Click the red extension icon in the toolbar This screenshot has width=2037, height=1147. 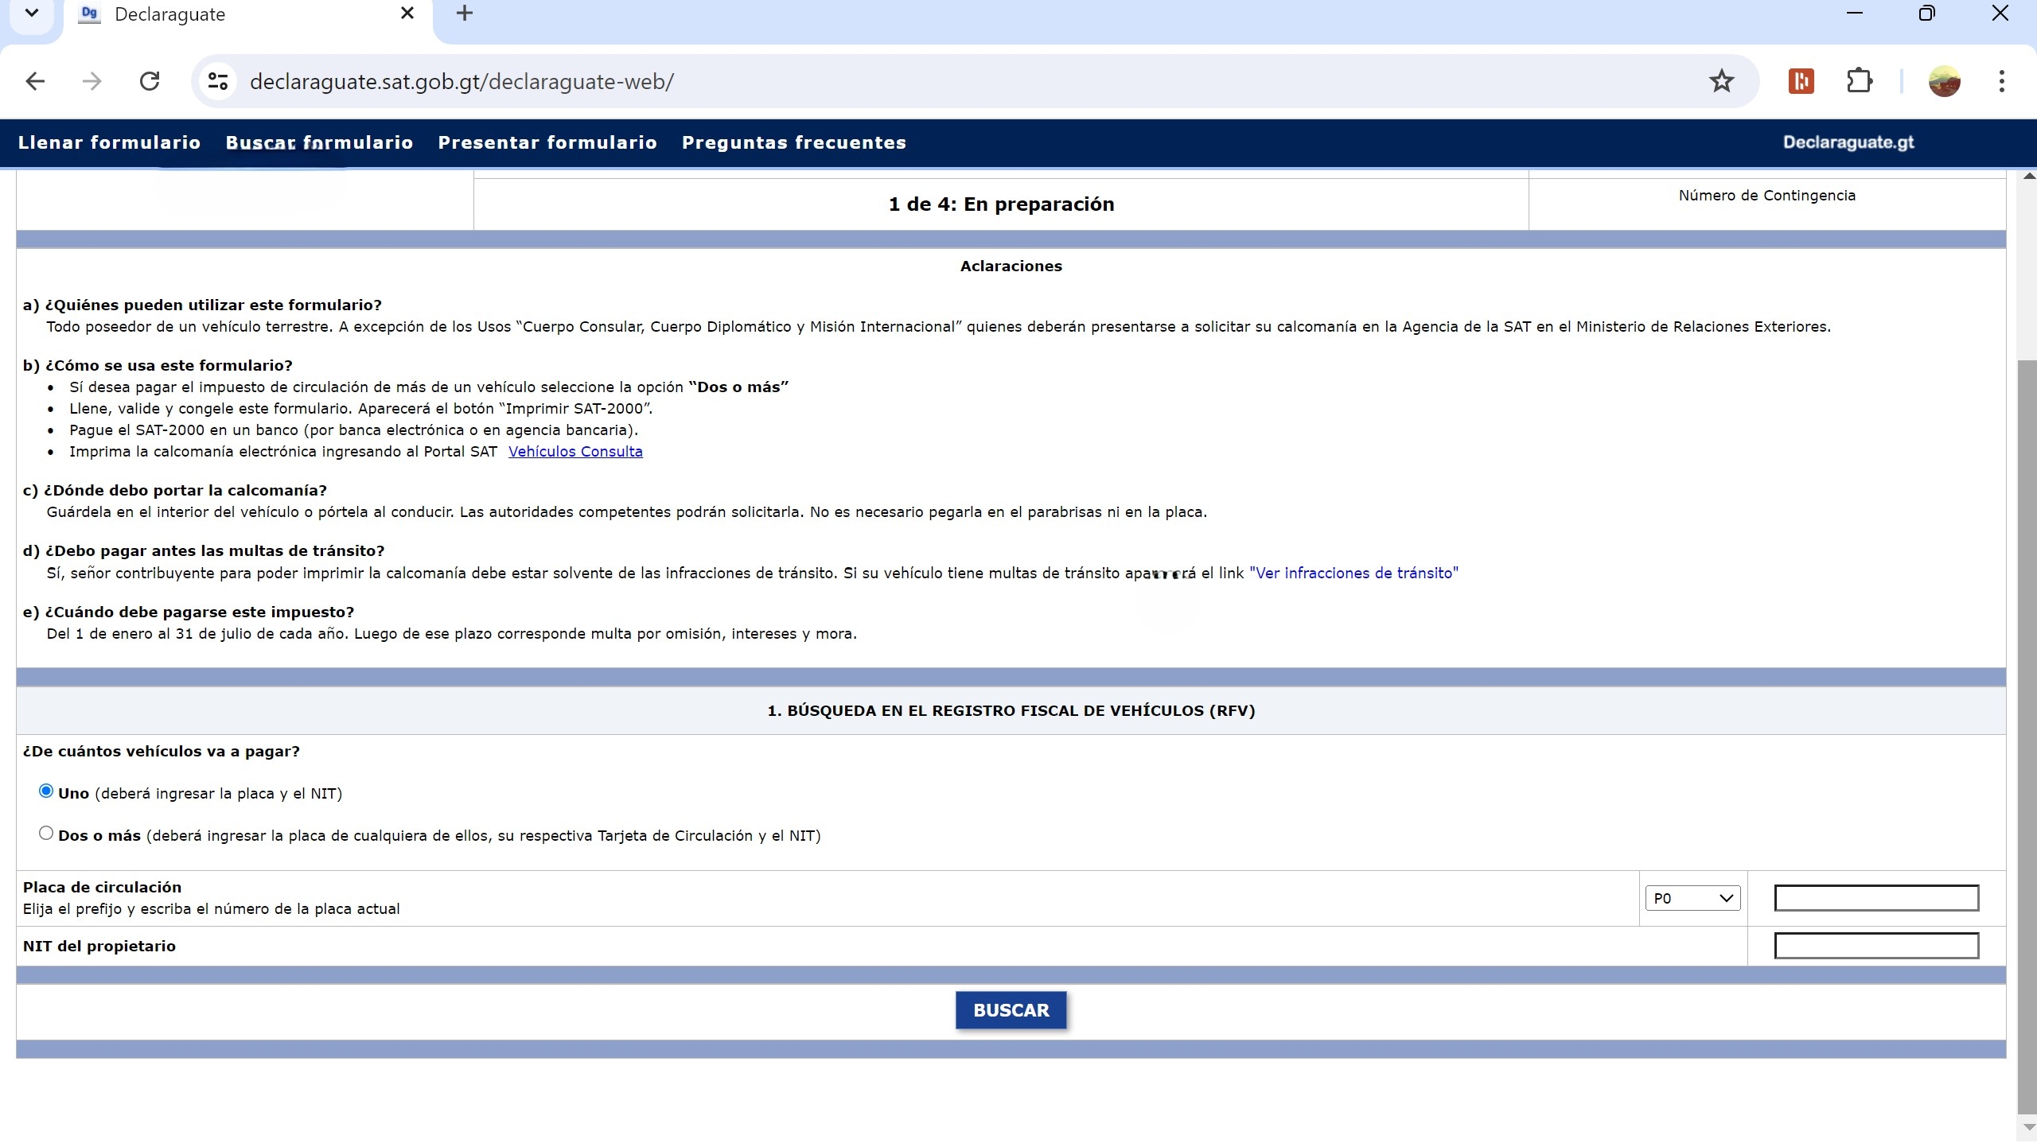coord(1801,81)
